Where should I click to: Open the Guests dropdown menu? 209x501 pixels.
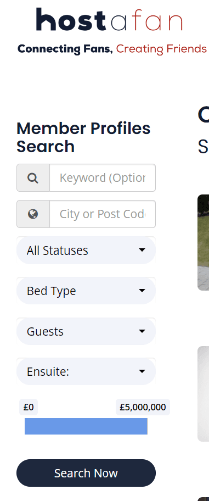pos(86,331)
